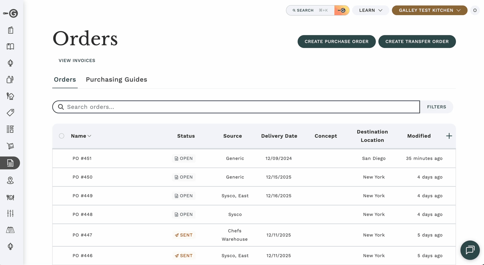The height and width of the screenshot is (265, 484).
Task: Toggle the select-all checkbox in table header
Action: click(62, 136)
